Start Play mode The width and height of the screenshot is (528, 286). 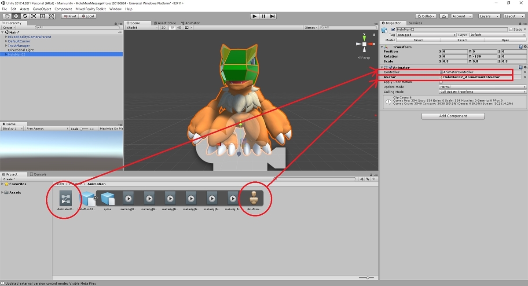coord(254,16)
